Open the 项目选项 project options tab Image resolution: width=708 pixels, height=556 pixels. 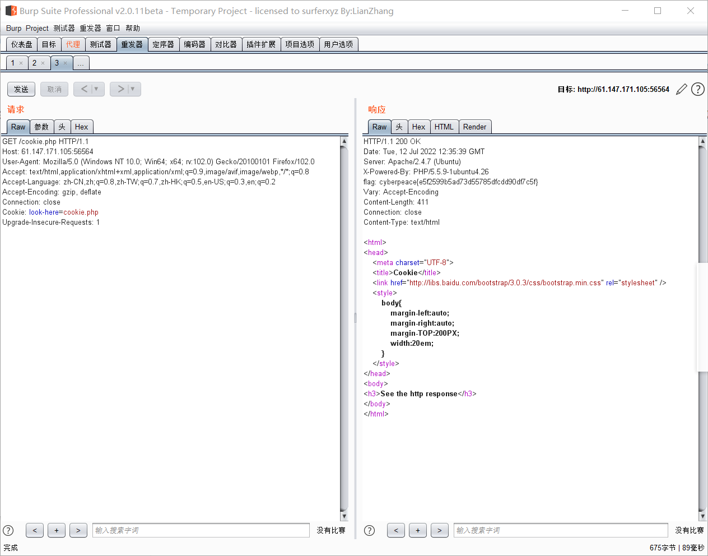click(x=300, y=44)
